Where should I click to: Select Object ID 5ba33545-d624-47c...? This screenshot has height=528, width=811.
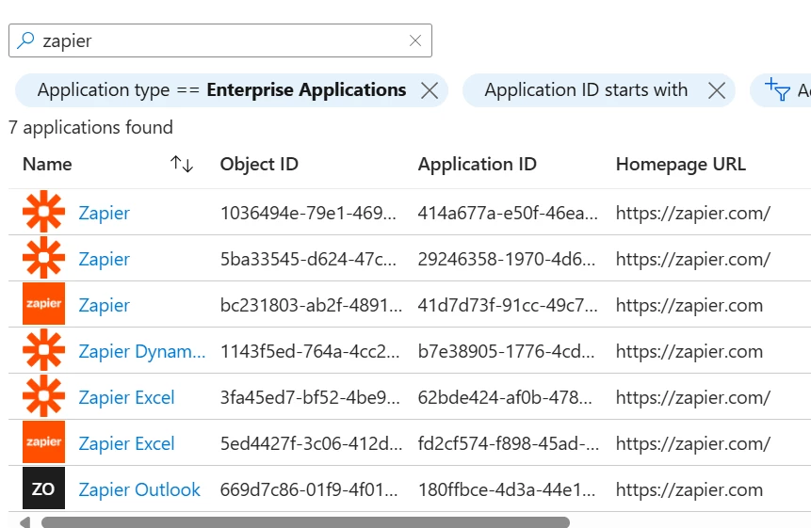pyautogui.click(x=308, y=259)
